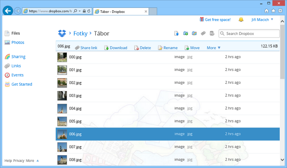Screen dimensions: 287x168
Task: Navigate to Fotky breadcrumb folder
Action: [80, 34]
